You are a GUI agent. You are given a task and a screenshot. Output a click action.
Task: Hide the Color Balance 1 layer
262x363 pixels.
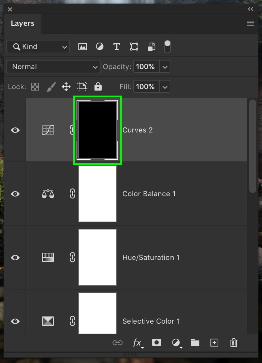point(15,194)
